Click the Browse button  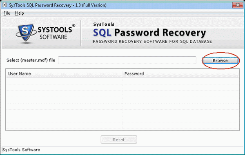point(220,60)
